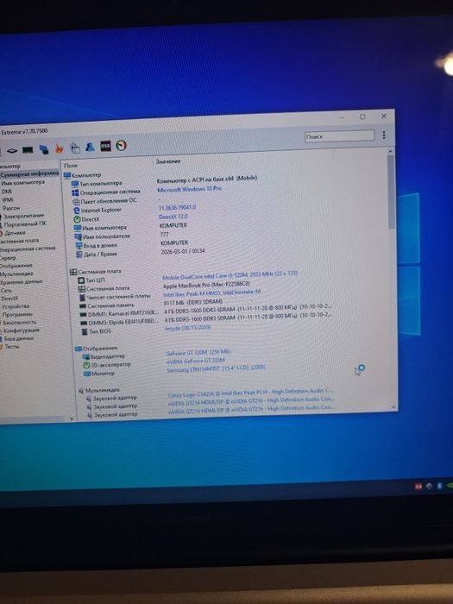Click the Значение column header
The image size is (453, 604).
(168, 161)
